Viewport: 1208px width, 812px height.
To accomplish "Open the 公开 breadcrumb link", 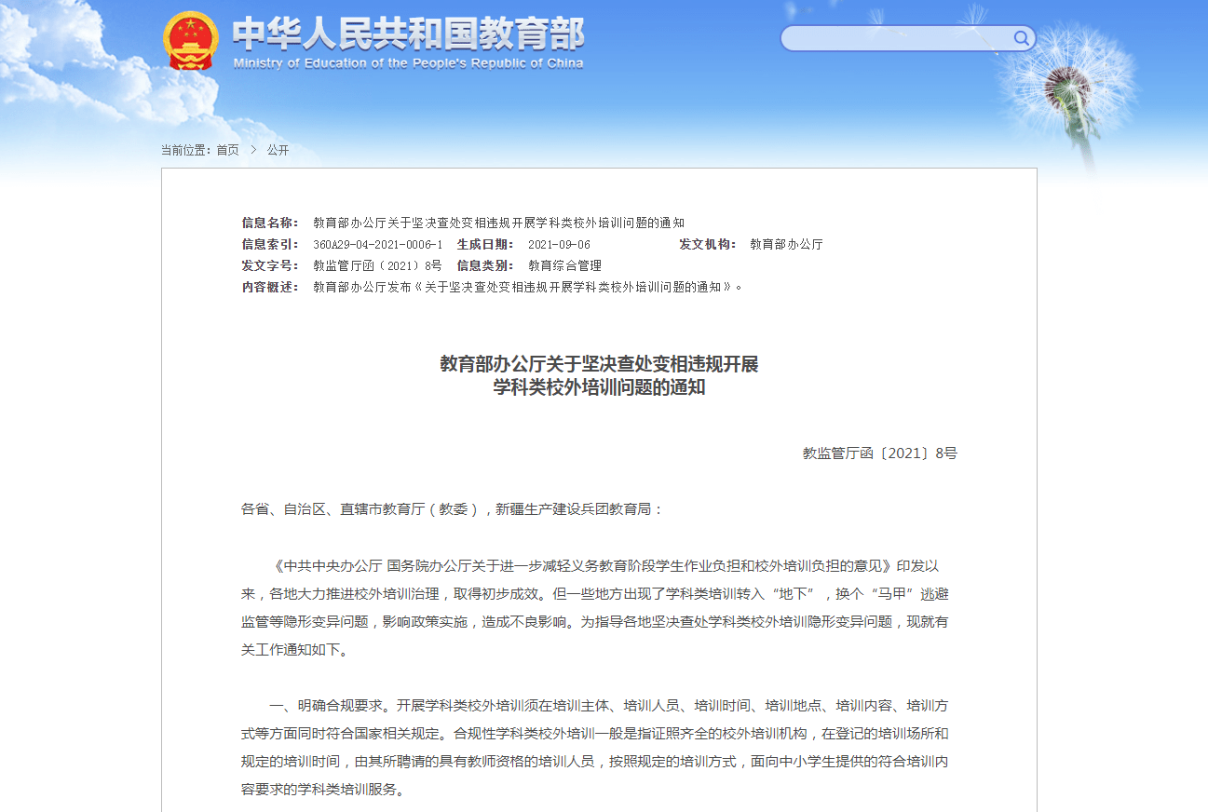I will pyautogui.click(x=278, y=150).
